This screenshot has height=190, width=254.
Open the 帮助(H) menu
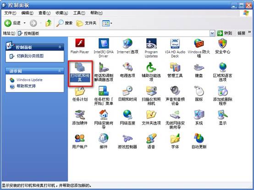[x=96, y=13]
